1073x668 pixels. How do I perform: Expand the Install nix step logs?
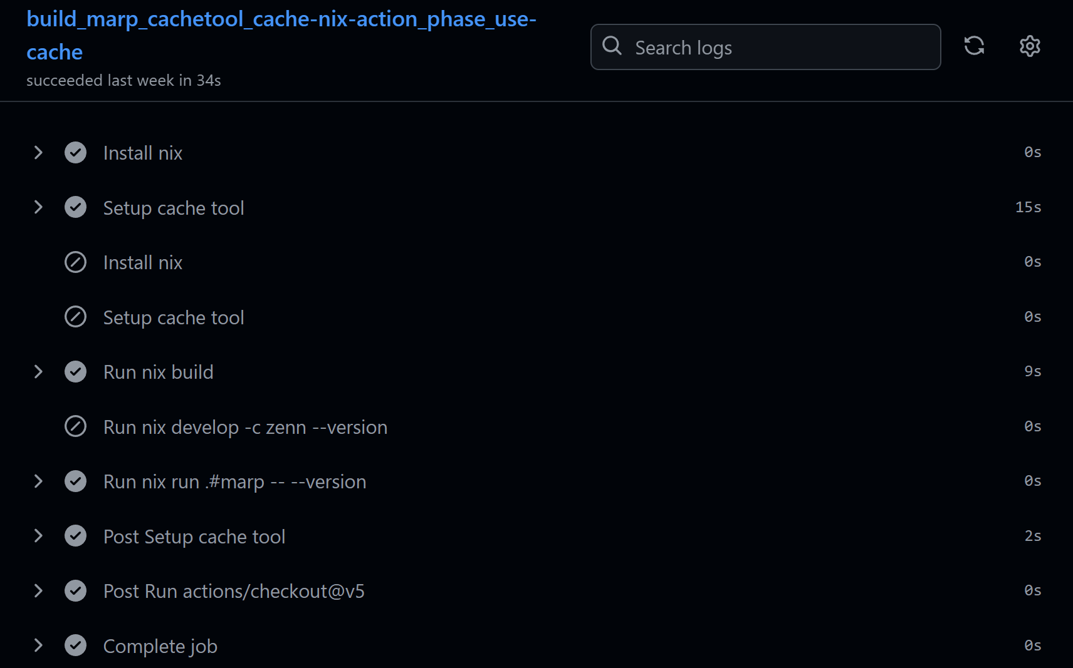point(38,152)
